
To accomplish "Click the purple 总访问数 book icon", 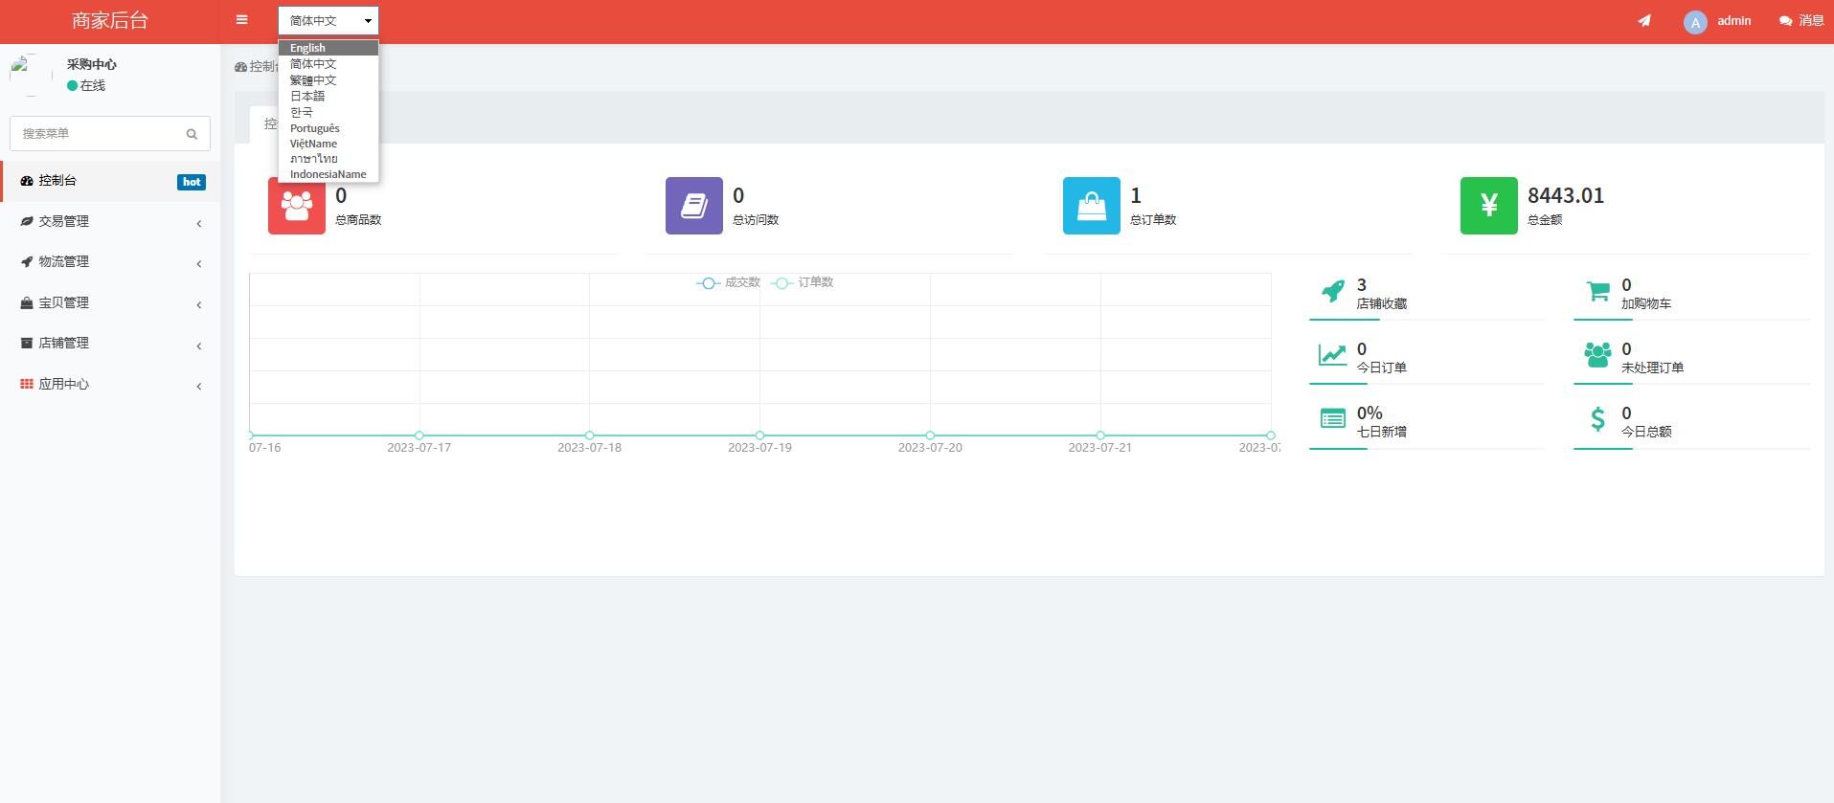I will coord(693,206).
